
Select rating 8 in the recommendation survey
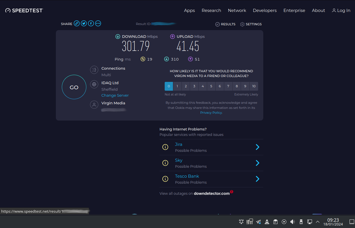pyautogui.click(x=237, y=86)
